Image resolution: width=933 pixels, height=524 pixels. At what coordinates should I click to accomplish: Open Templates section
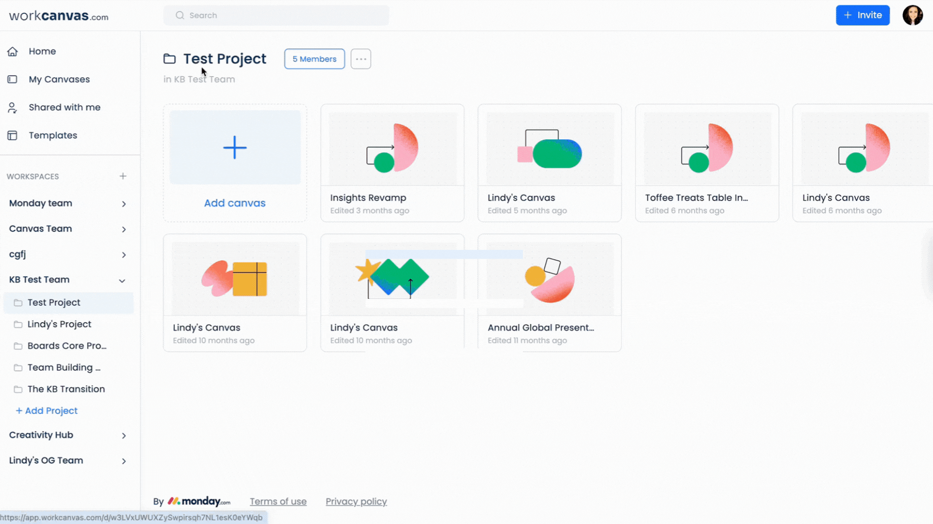pyautogui.click(x=53, y=136)
